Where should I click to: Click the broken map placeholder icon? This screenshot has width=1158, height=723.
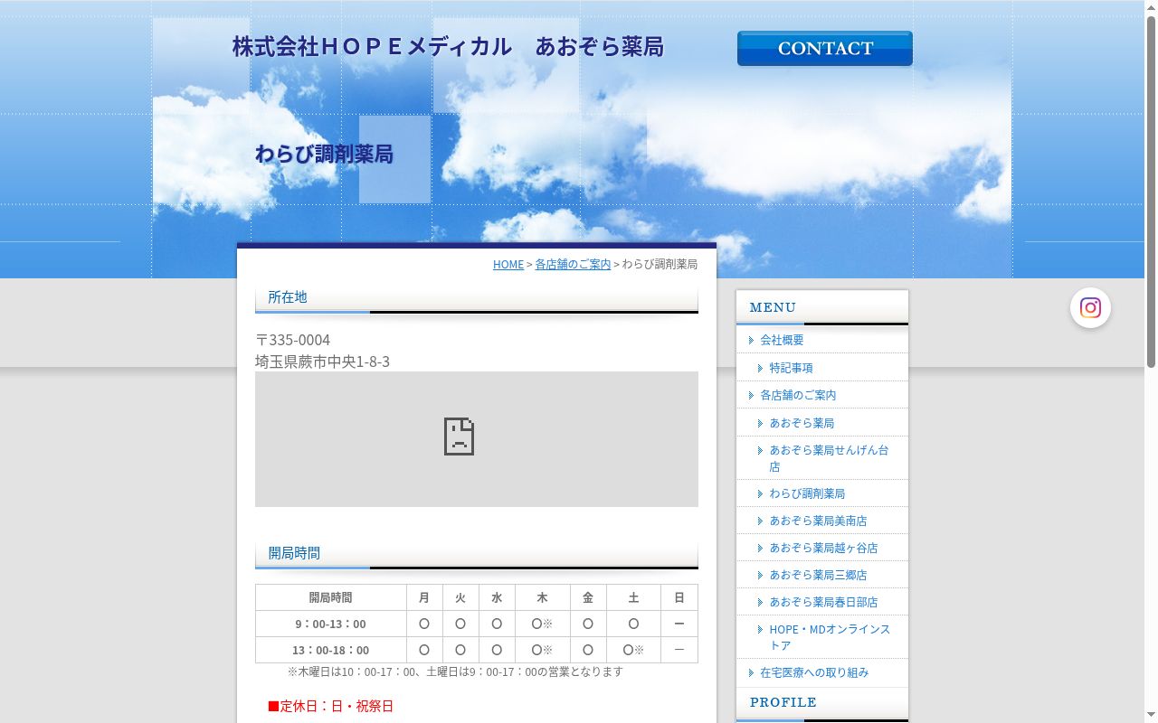click(x=459, y=436)
